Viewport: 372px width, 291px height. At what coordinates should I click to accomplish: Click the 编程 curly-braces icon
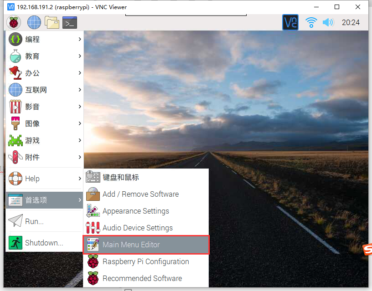(x=15, y=39)
